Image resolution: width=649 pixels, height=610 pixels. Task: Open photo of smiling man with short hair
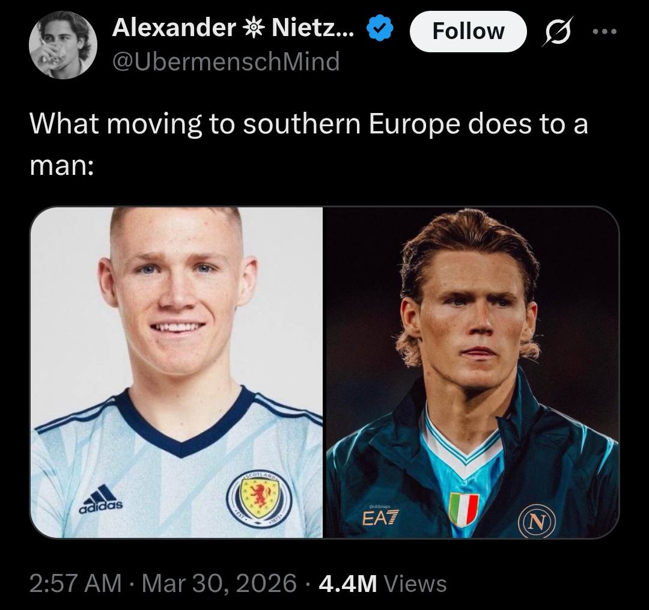[177, 373]
